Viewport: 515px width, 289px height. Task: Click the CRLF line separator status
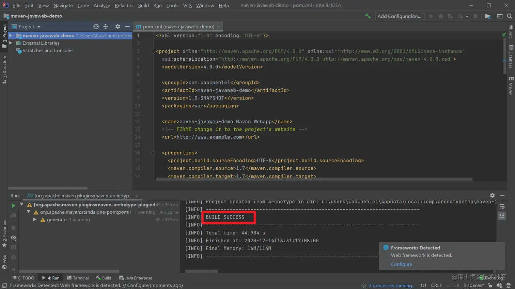pos(436,285)
